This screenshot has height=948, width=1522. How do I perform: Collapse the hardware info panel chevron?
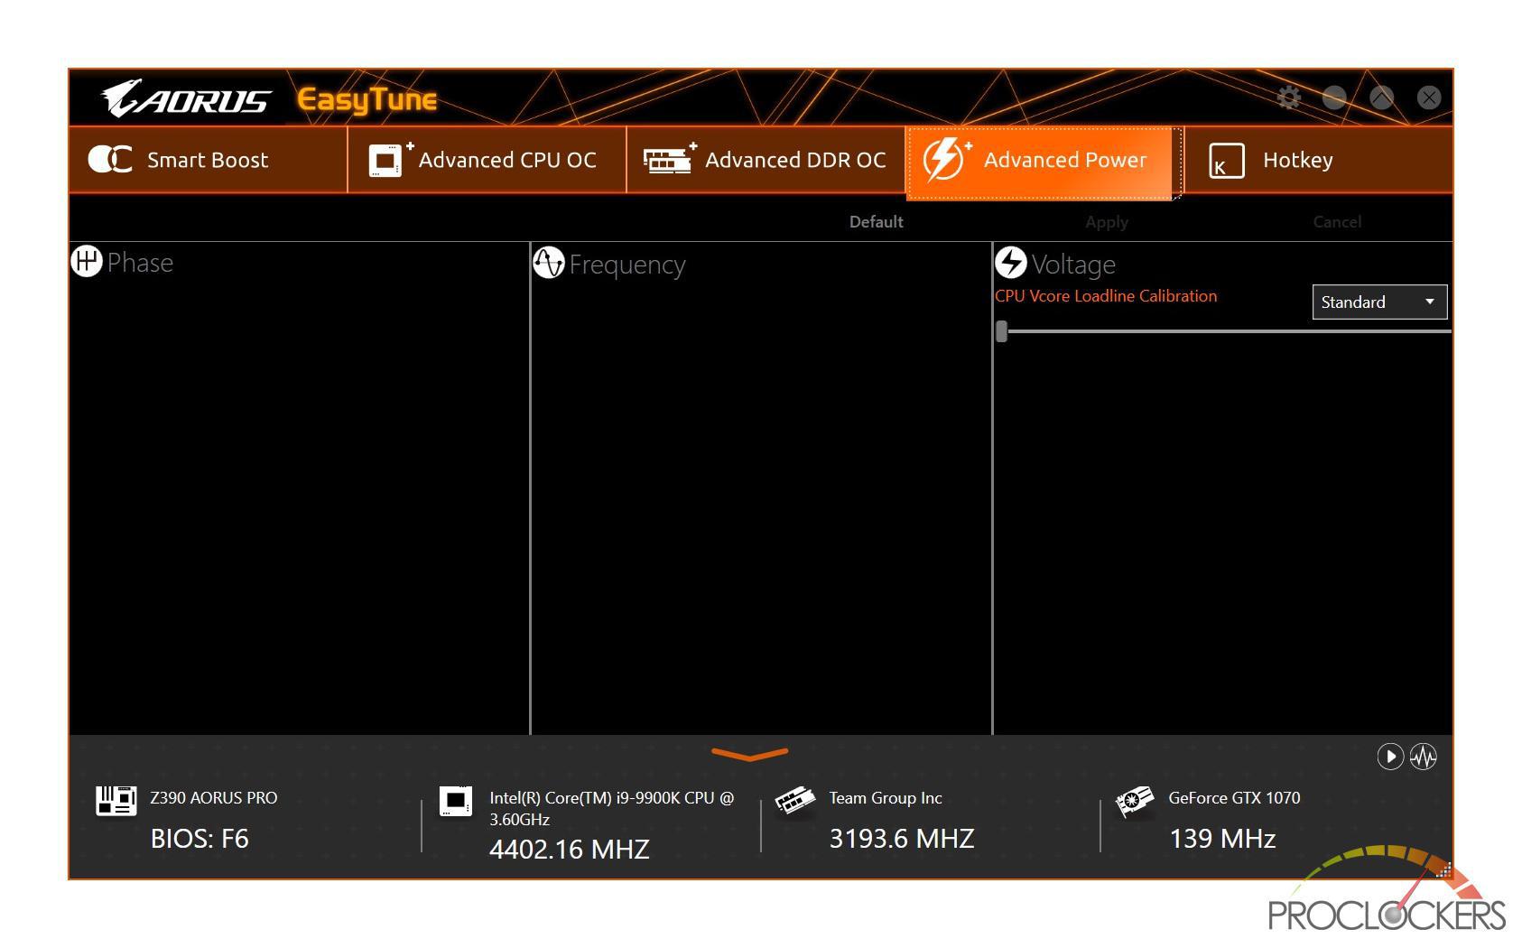(x=749, y=753)
